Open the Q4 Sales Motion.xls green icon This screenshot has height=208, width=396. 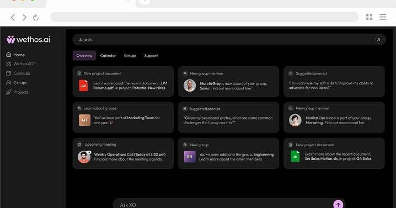click(295, 156)
